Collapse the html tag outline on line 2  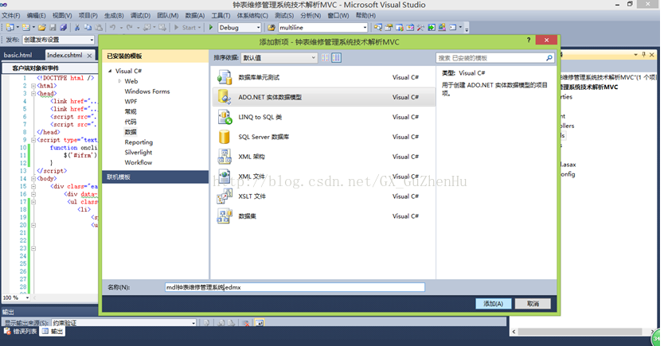[x=33, y=86]
